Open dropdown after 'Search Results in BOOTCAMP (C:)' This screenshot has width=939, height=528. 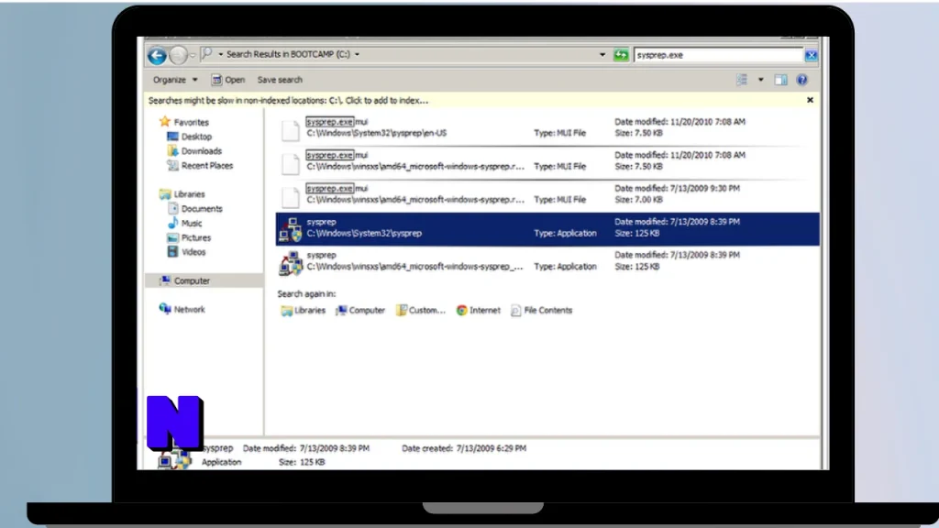click(357, 54)
